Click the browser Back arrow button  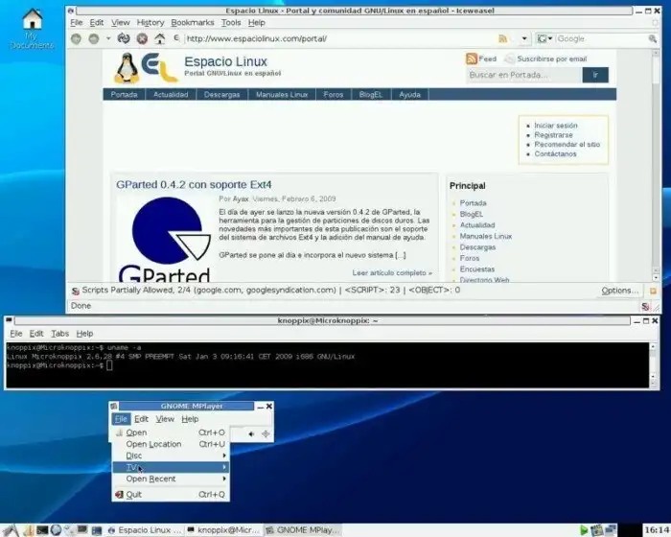point(77,39)
